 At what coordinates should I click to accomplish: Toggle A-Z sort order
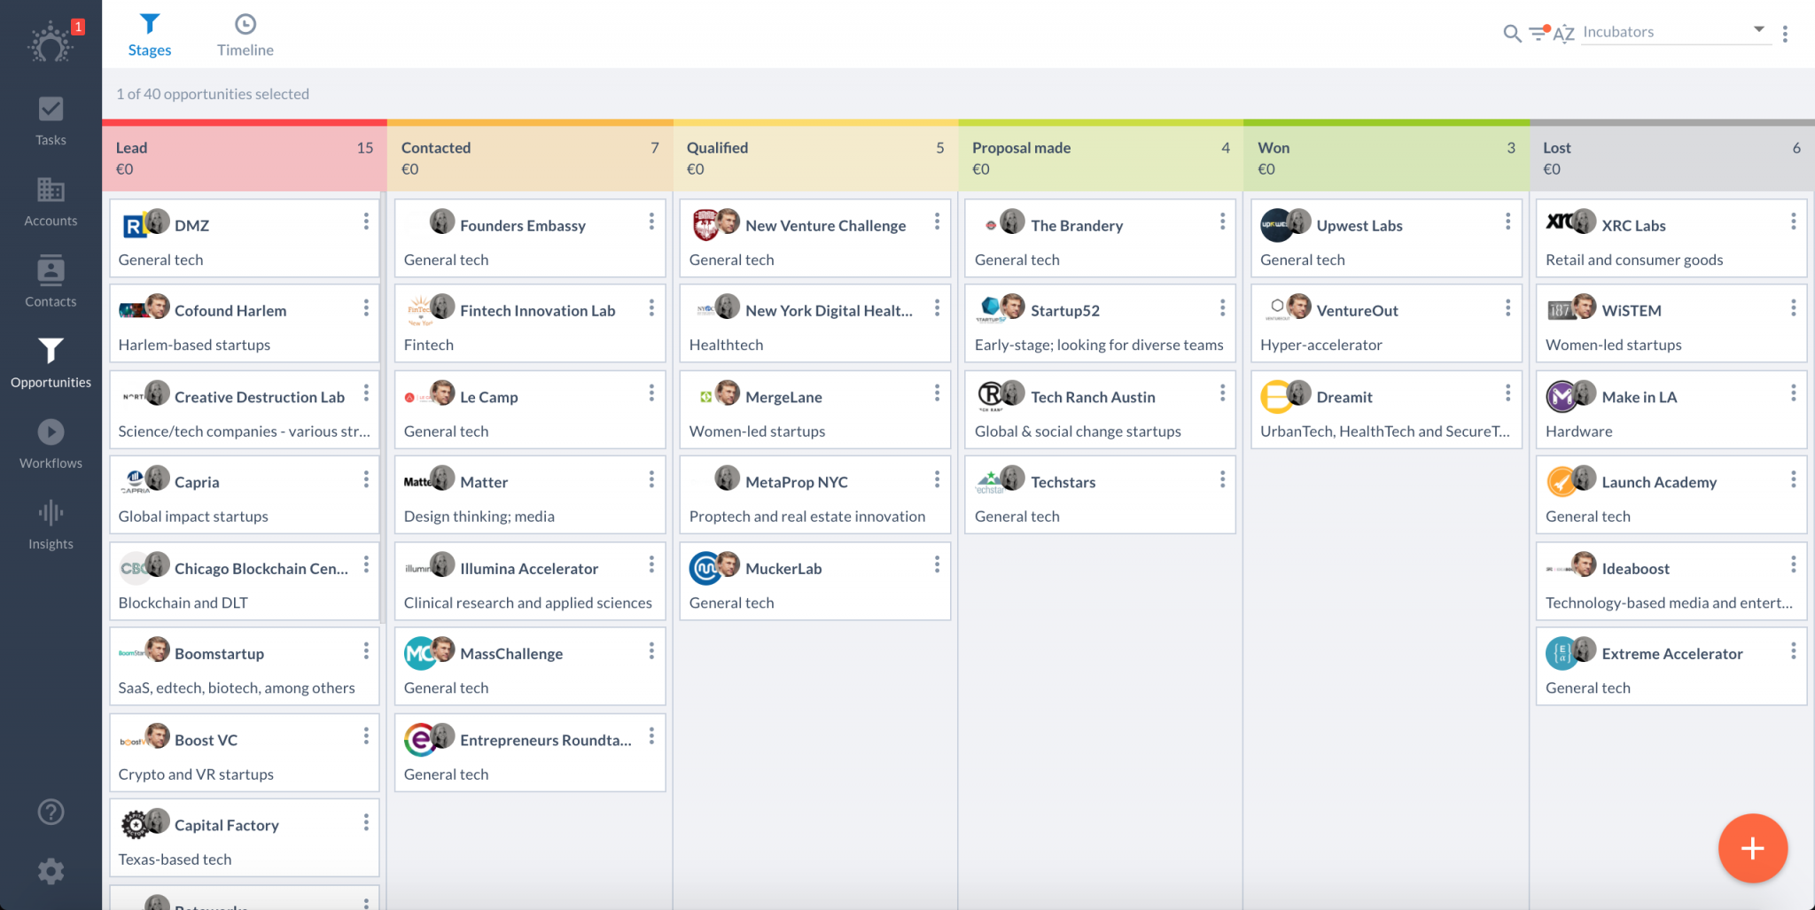click(1563, 34)
